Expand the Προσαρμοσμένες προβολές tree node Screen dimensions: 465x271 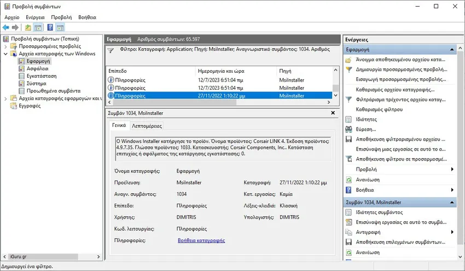pos(5,47)
